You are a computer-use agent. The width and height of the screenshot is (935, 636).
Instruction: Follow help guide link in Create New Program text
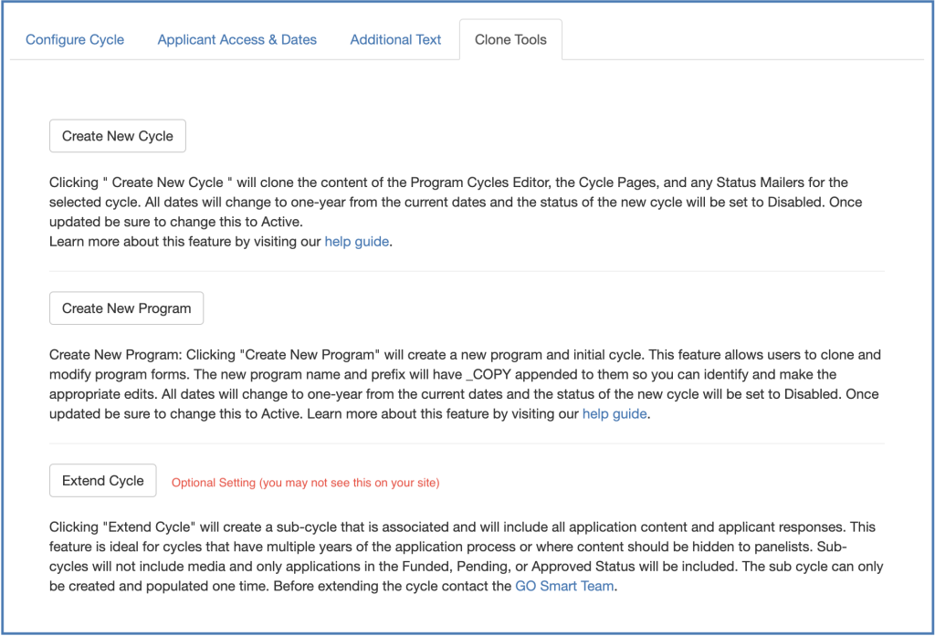[x=615, y=414]
